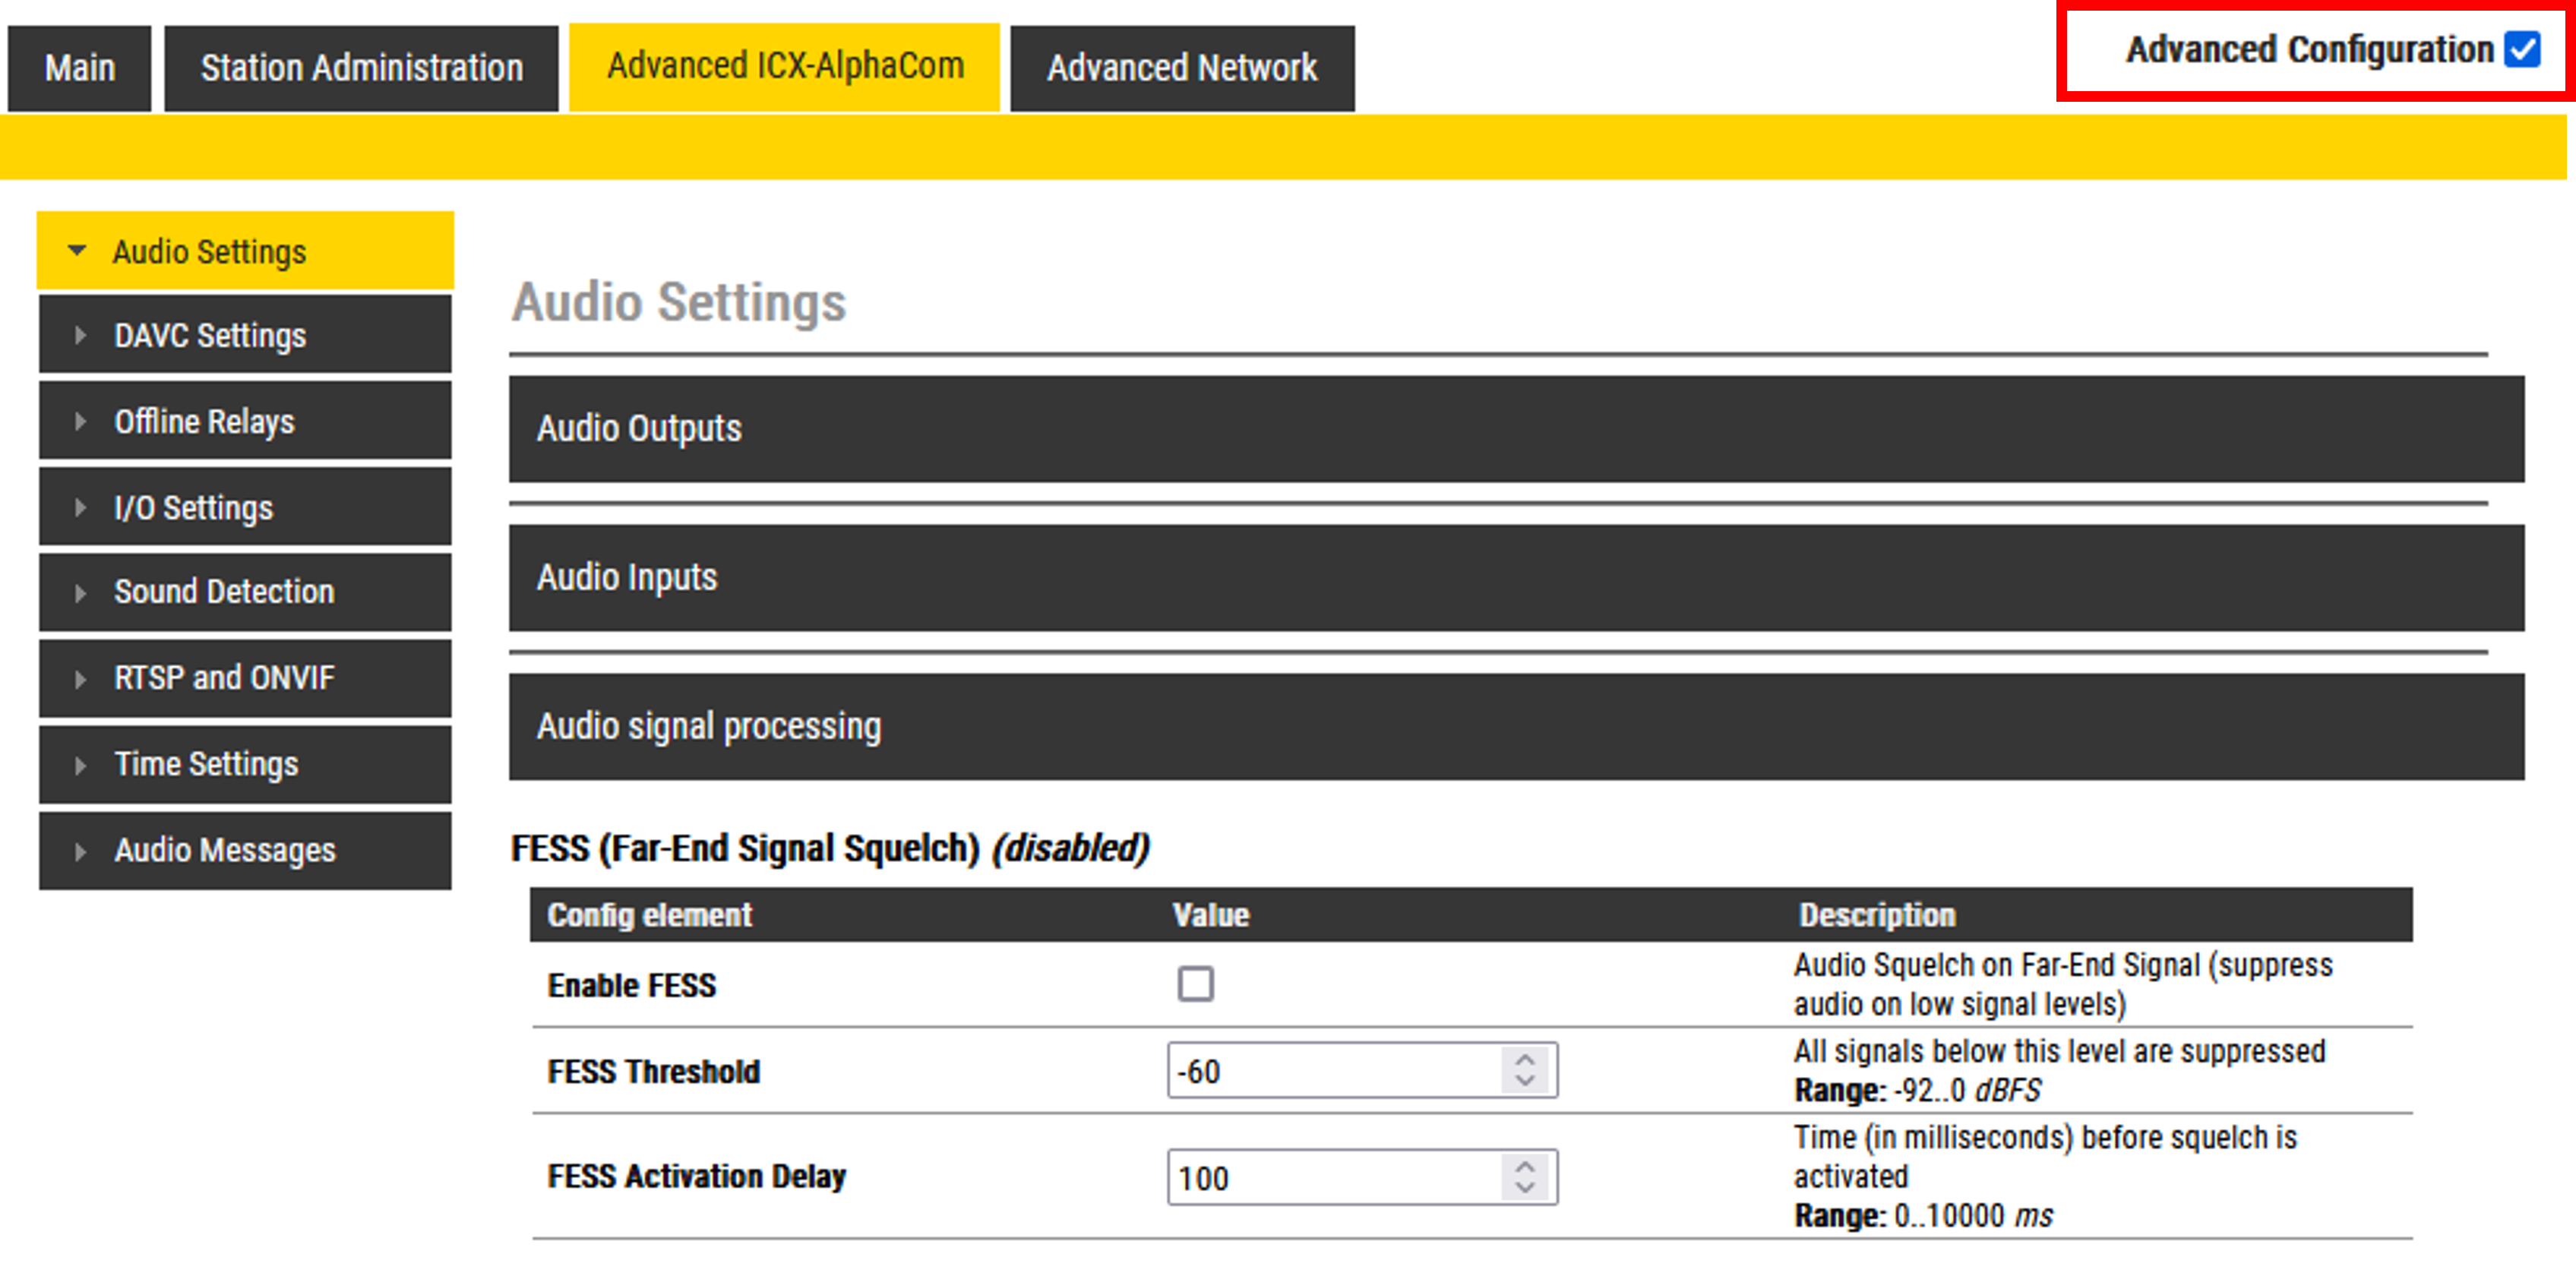Go to Advanced Network tab

click(x=1181, y=68)
